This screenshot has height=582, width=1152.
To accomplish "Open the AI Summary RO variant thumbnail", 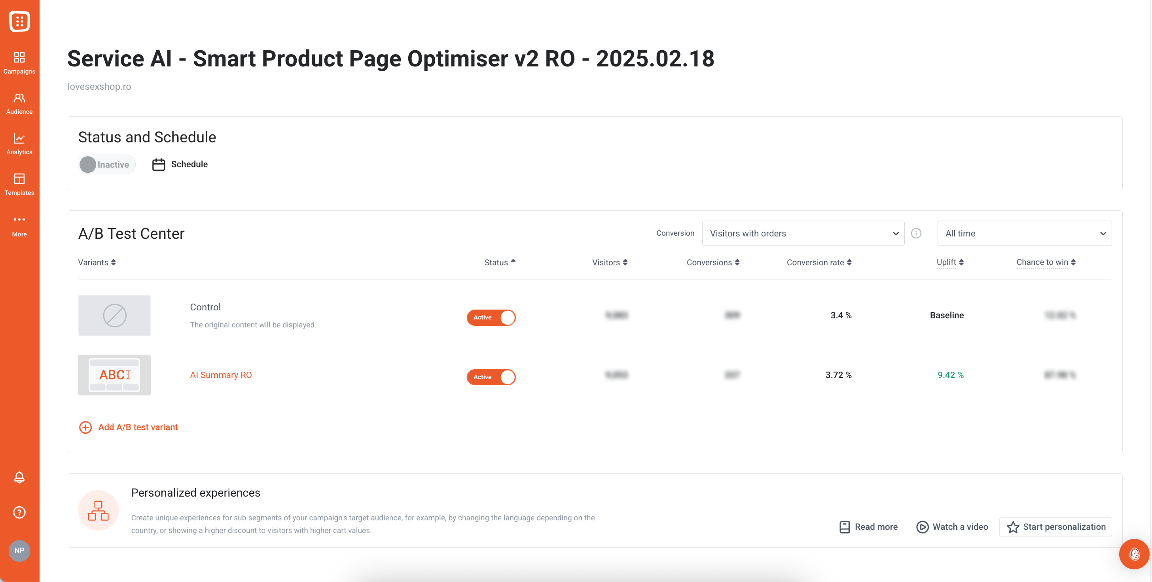I will pyautogui.click(x=114, y=374).
